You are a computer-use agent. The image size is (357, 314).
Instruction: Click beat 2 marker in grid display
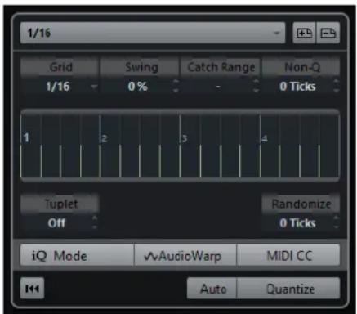pyautogui.click(x=104, y=139)
